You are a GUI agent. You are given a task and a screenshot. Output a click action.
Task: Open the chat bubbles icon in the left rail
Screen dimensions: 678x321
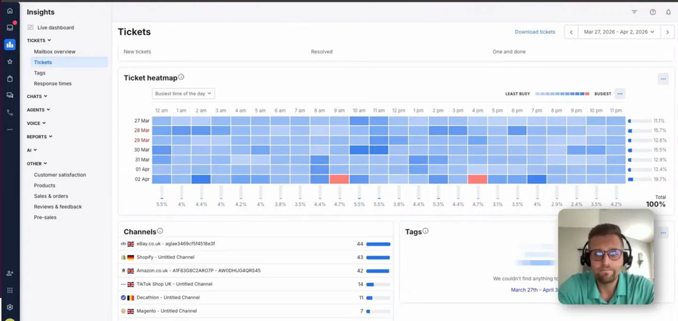tap(10, 95)
